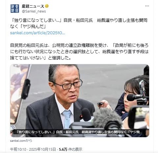This screenshot has height=153, width=158.
Task: Visit the @Sankei_news handle
Action: [34, 11]
